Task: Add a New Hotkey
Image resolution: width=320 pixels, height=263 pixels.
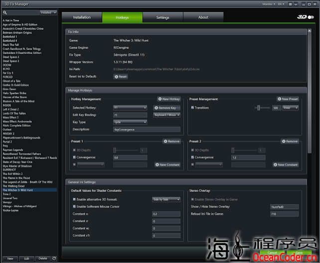Action: click(169, 99)
